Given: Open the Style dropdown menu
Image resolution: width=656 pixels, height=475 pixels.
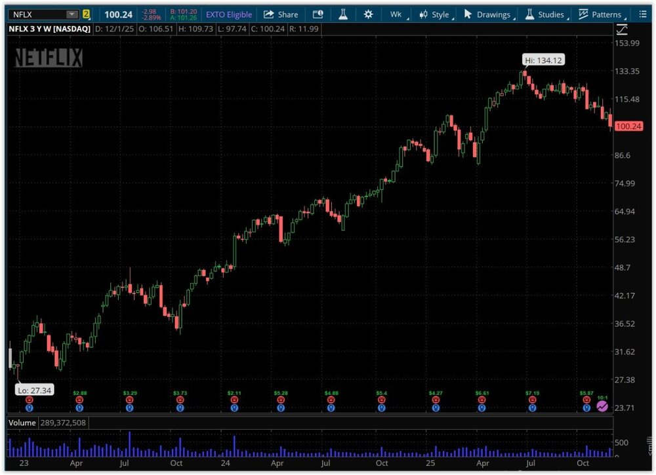Looking at the screenshot, I should pyautogui.click(x=434, y=14).
